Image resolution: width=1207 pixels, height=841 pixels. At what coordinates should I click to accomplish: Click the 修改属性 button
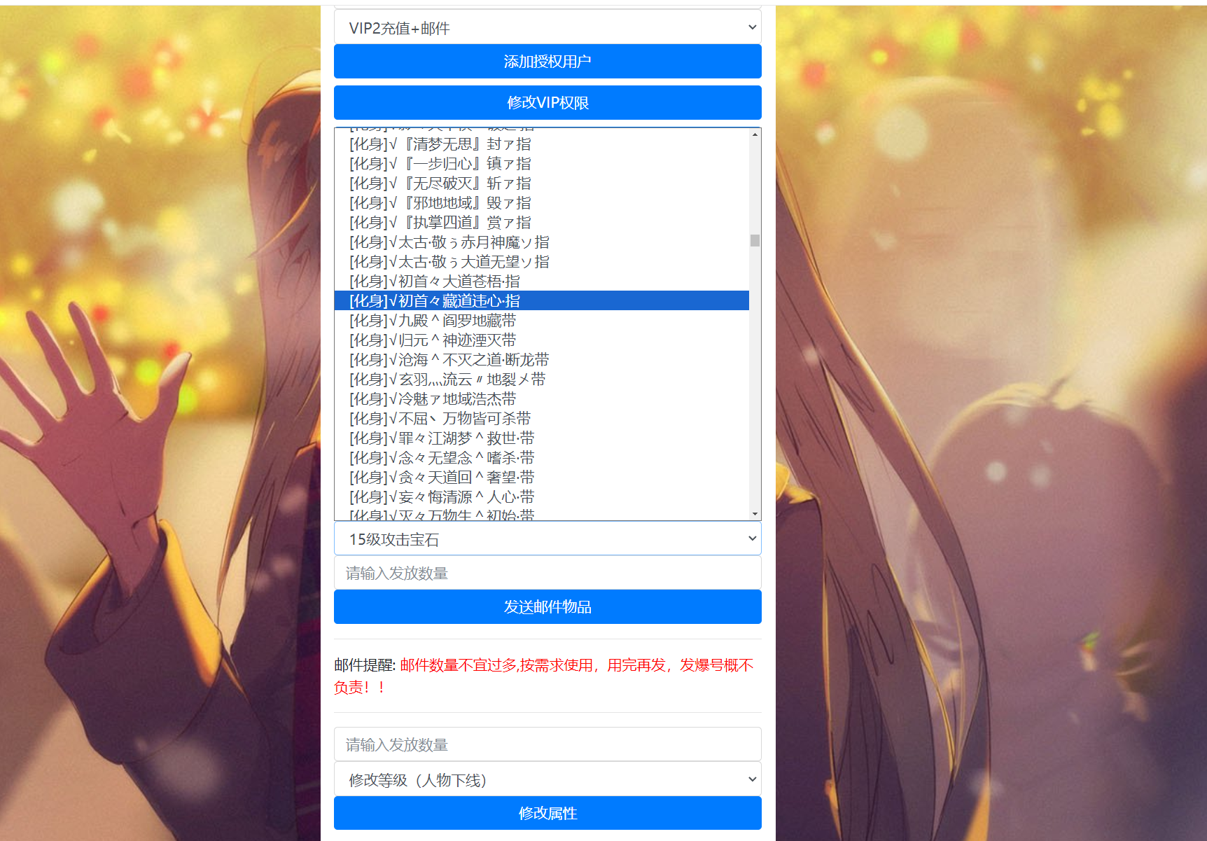(x=547, y=814)
